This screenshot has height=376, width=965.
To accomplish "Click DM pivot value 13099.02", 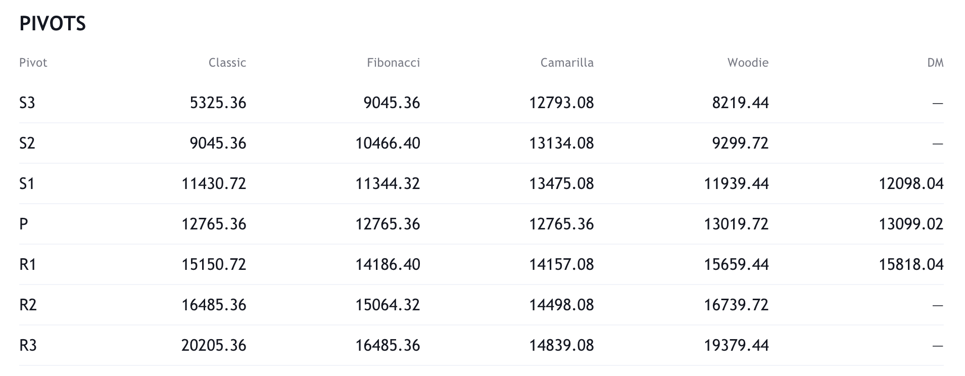I will [911, 224].
